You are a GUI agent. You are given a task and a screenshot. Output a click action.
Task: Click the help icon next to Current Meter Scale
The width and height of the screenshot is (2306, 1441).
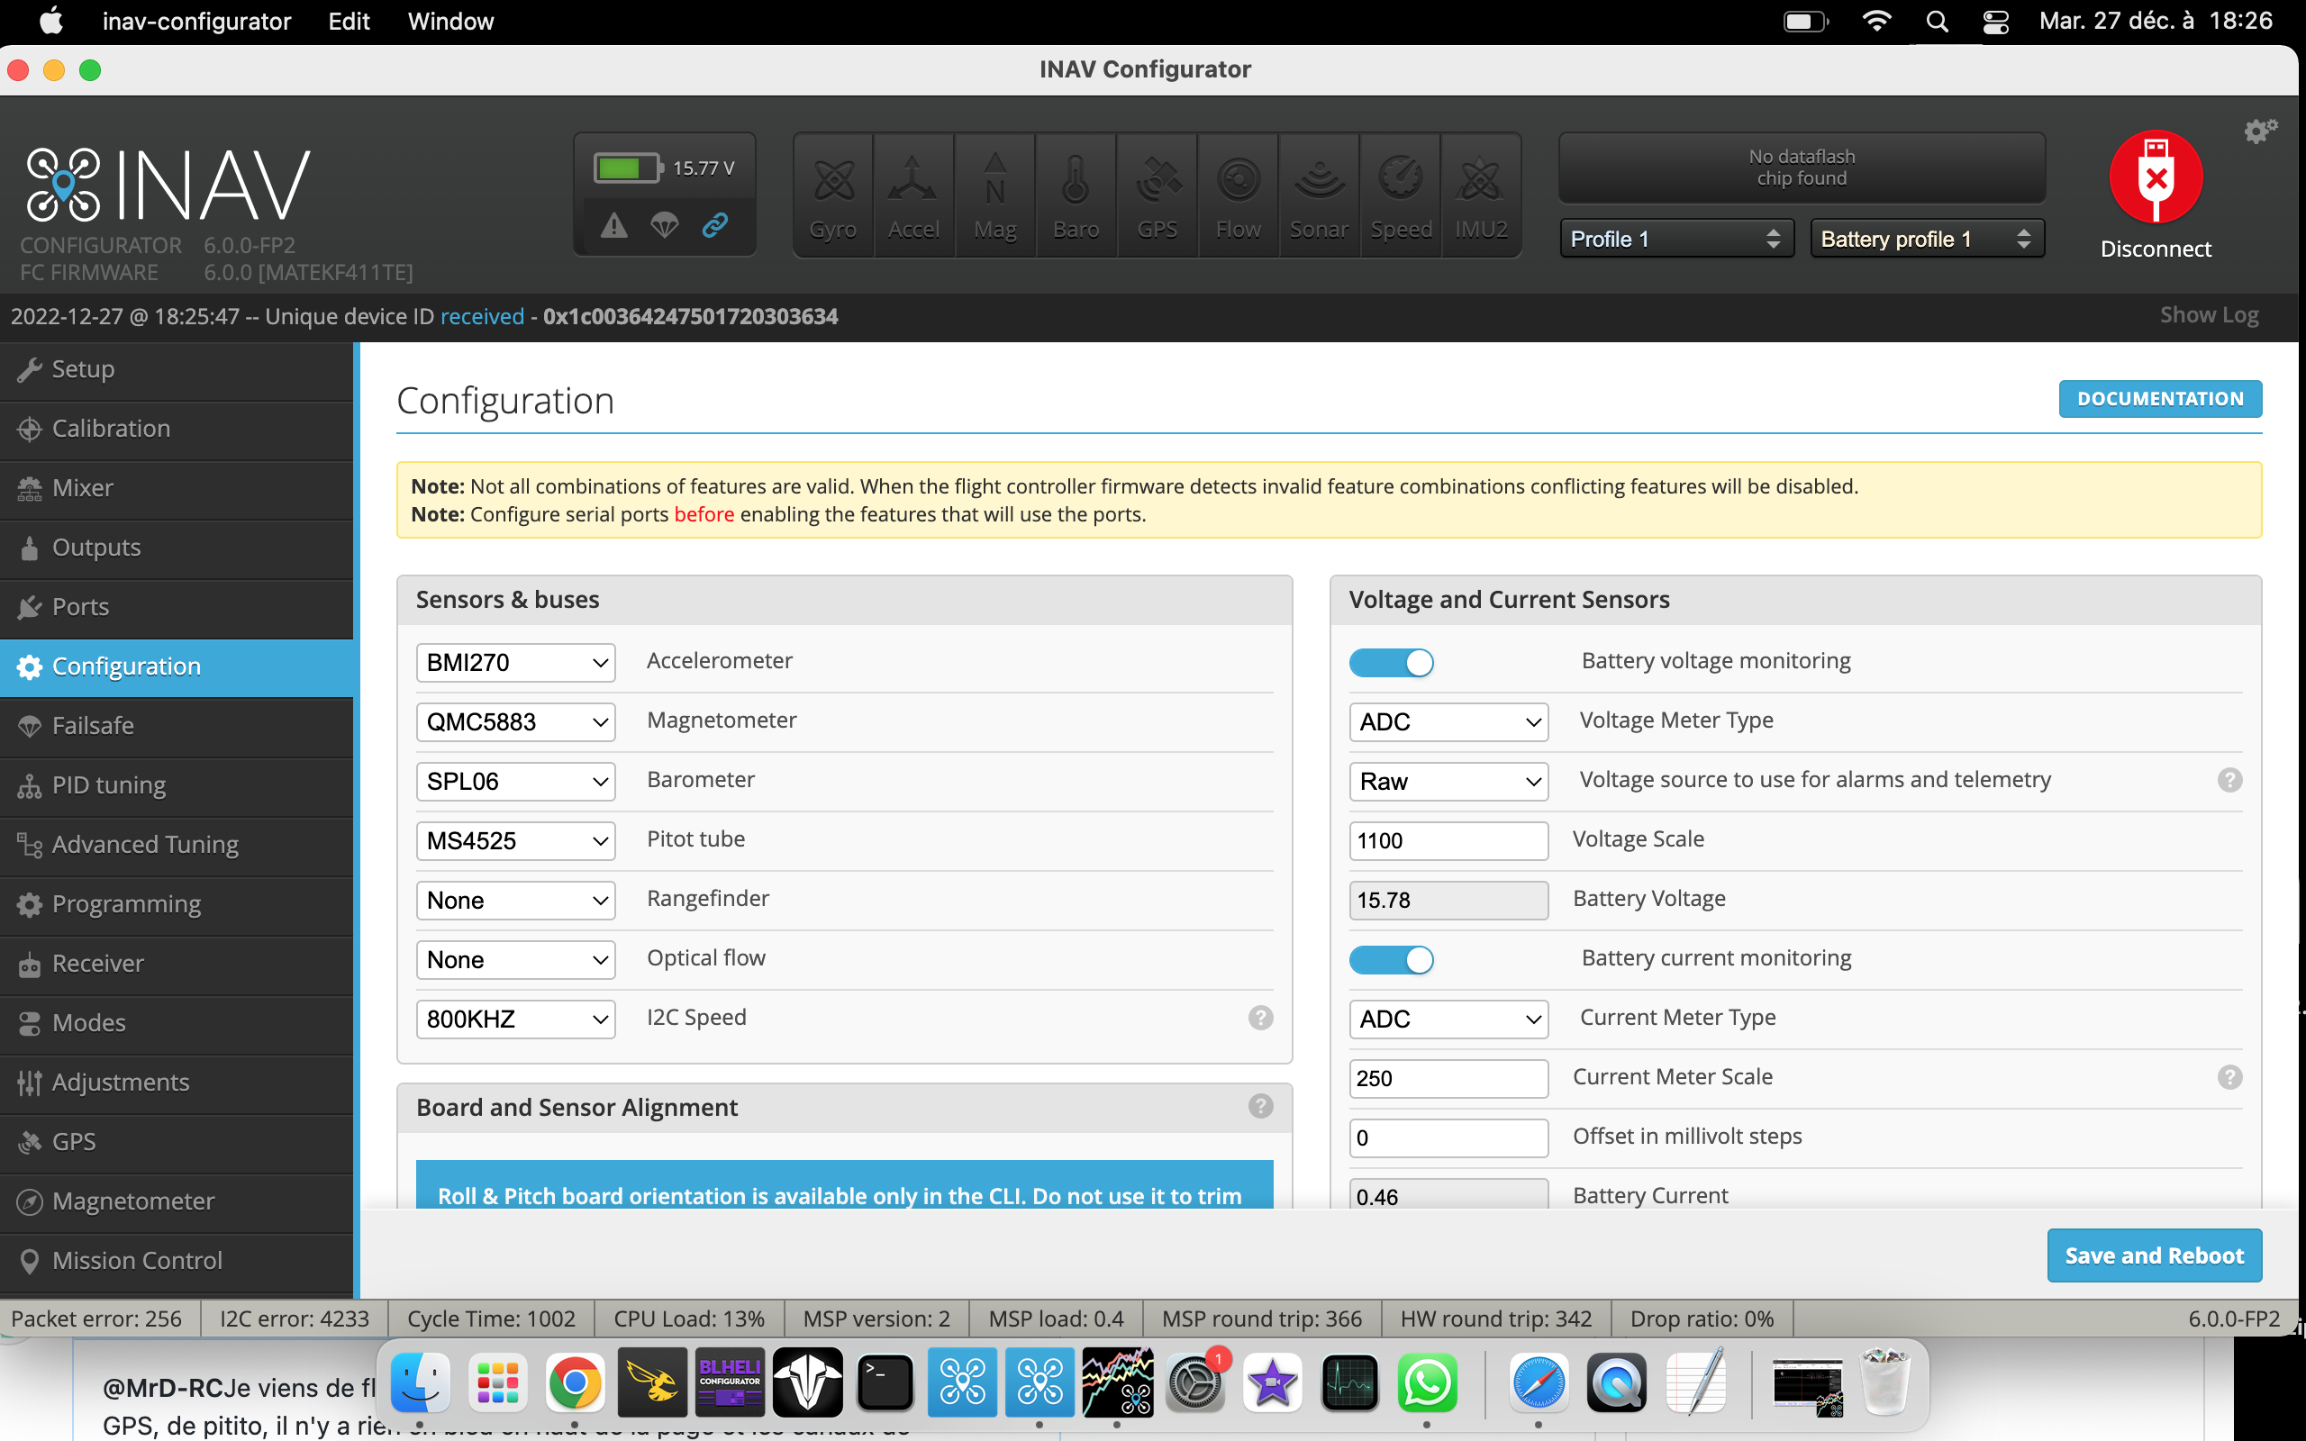click(x=2229, y=1077)
